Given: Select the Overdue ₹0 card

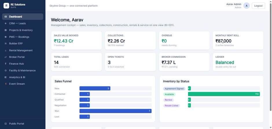Looking at the screenshot, I should 184,40.
